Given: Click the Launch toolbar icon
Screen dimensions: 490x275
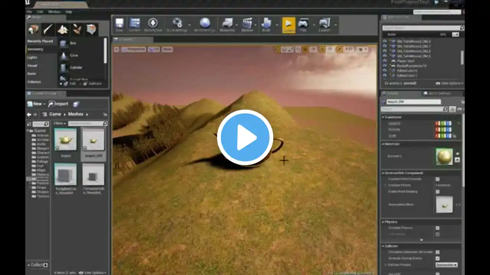Looking at the screenshot, I should (325, 25).
